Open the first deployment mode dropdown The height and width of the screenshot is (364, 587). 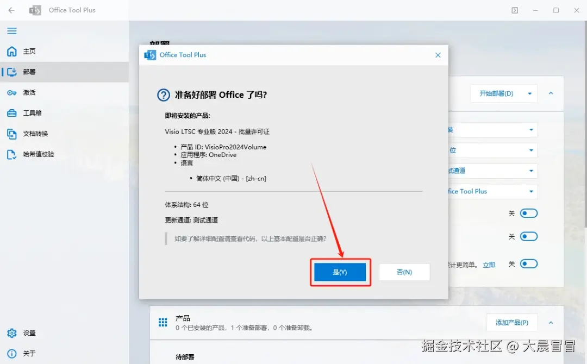[x=493, y=130]
